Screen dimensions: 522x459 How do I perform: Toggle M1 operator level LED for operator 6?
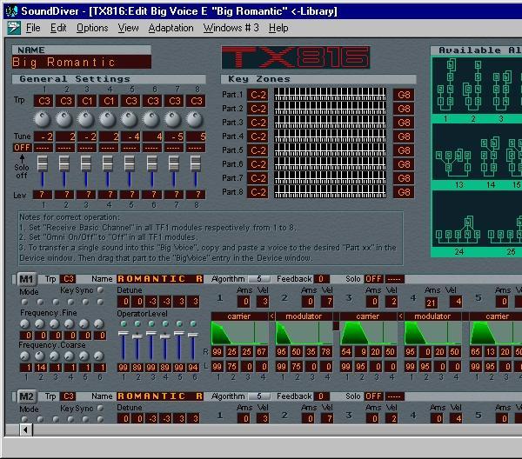pyautogui.click(x=193, y=323)
